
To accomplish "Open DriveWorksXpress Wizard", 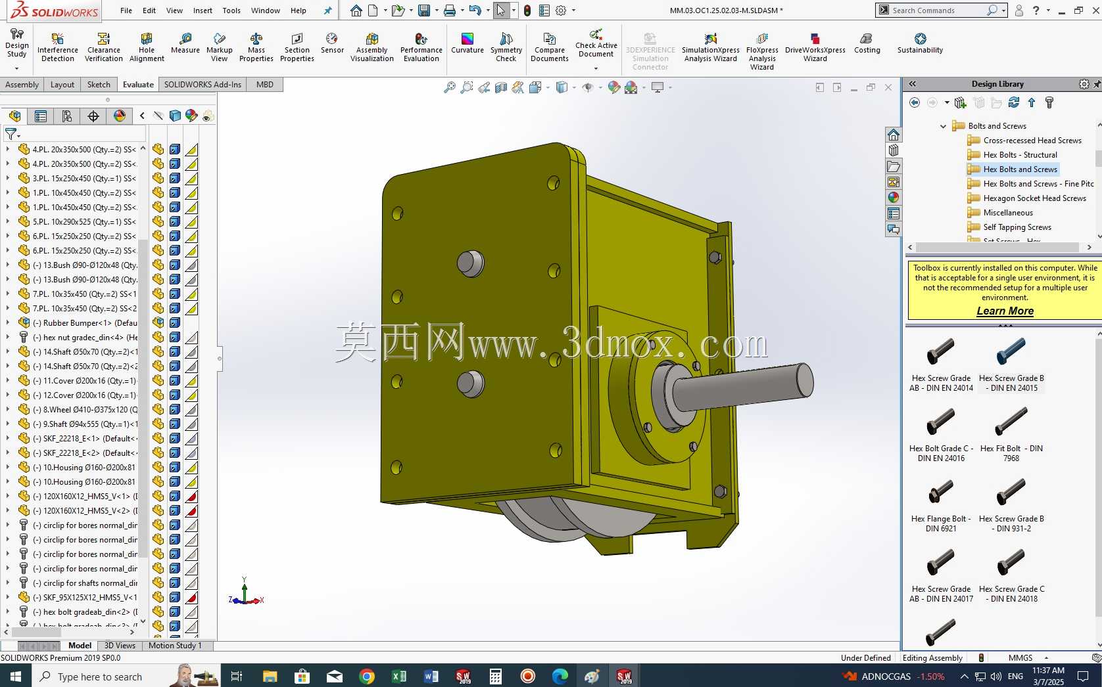I will pyautogui.click(x=815, y=47).
